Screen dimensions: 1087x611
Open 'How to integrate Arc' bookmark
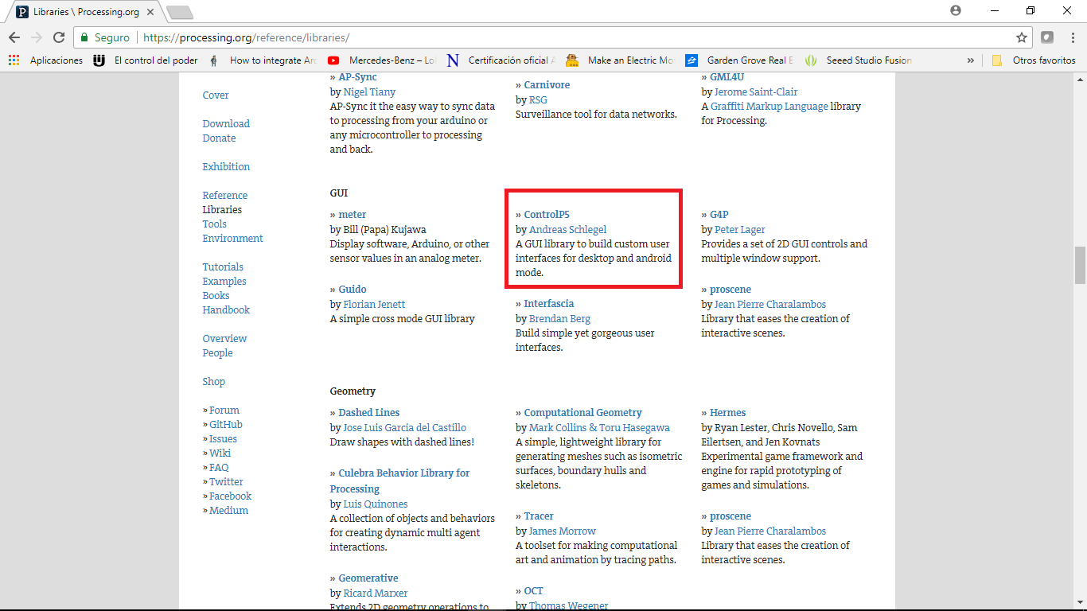(263, 60)
